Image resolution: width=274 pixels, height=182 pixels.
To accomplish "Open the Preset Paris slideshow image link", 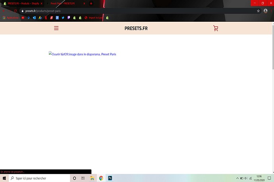I will tap(82, 54).
